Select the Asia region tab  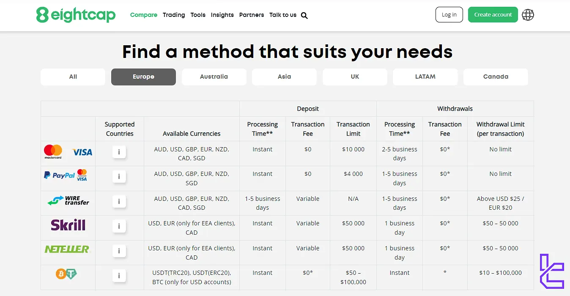coord(284,77)
